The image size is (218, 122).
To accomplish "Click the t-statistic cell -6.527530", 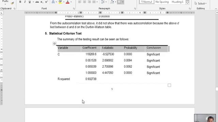I will [x=108, y=54].
